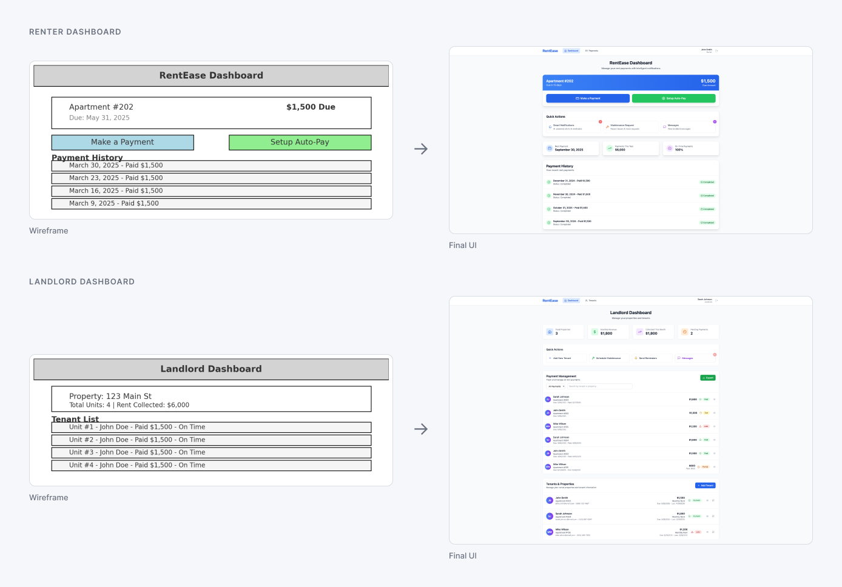The width and height of the screenshot is (842, 587).
Task: Click the Add New Tenant quick action
Action: click(x=567, y=358)
